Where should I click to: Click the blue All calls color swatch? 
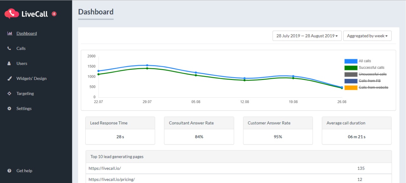tap(351, 61)
